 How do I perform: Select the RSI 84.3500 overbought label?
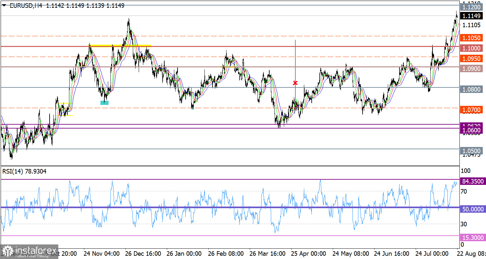click(x=472, y=181)
